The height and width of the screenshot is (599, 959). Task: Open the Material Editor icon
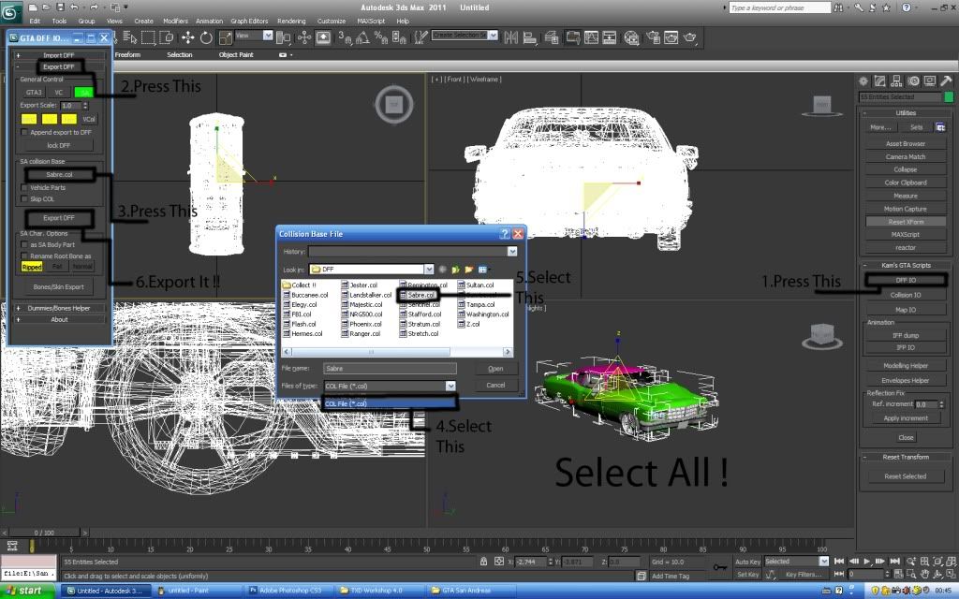coord(631,37)
